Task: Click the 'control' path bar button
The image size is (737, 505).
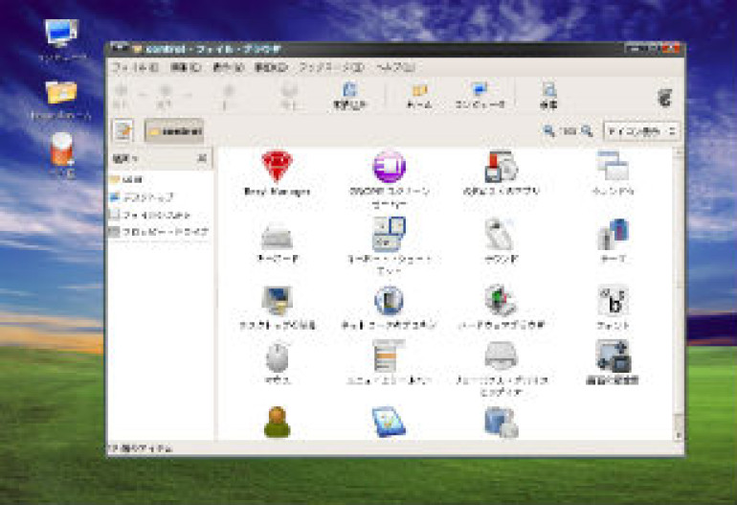Action: click(x=174, y=131)
